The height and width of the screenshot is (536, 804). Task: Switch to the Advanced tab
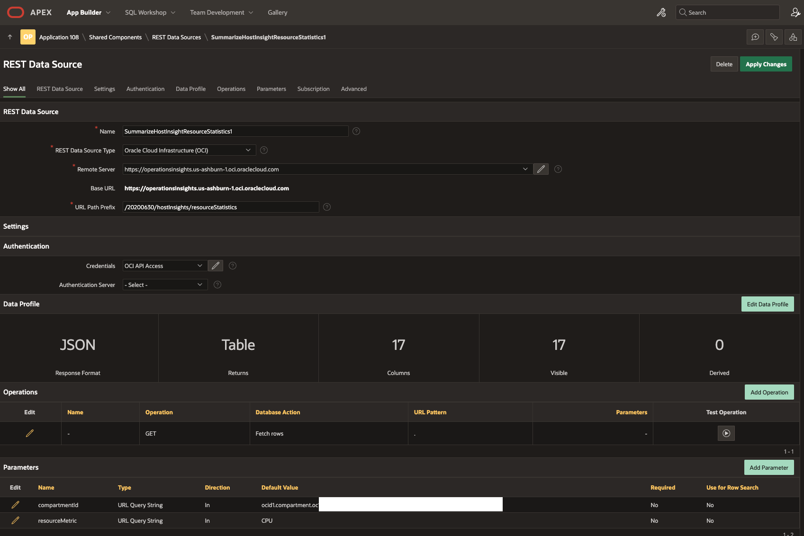354,89
